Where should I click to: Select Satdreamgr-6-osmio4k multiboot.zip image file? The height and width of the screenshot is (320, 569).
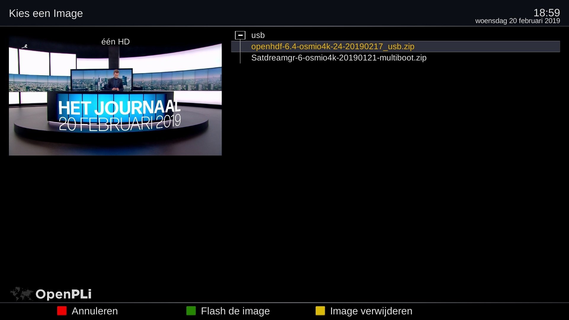tap(339, 58)
